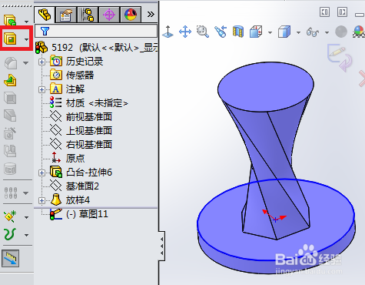Open the Extruded Boss/Base dropdown arrow

[x=26, y=22]
